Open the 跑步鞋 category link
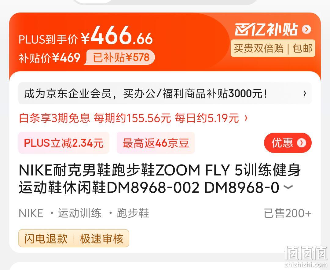This screenshot has height=270, width=330. 133,213
